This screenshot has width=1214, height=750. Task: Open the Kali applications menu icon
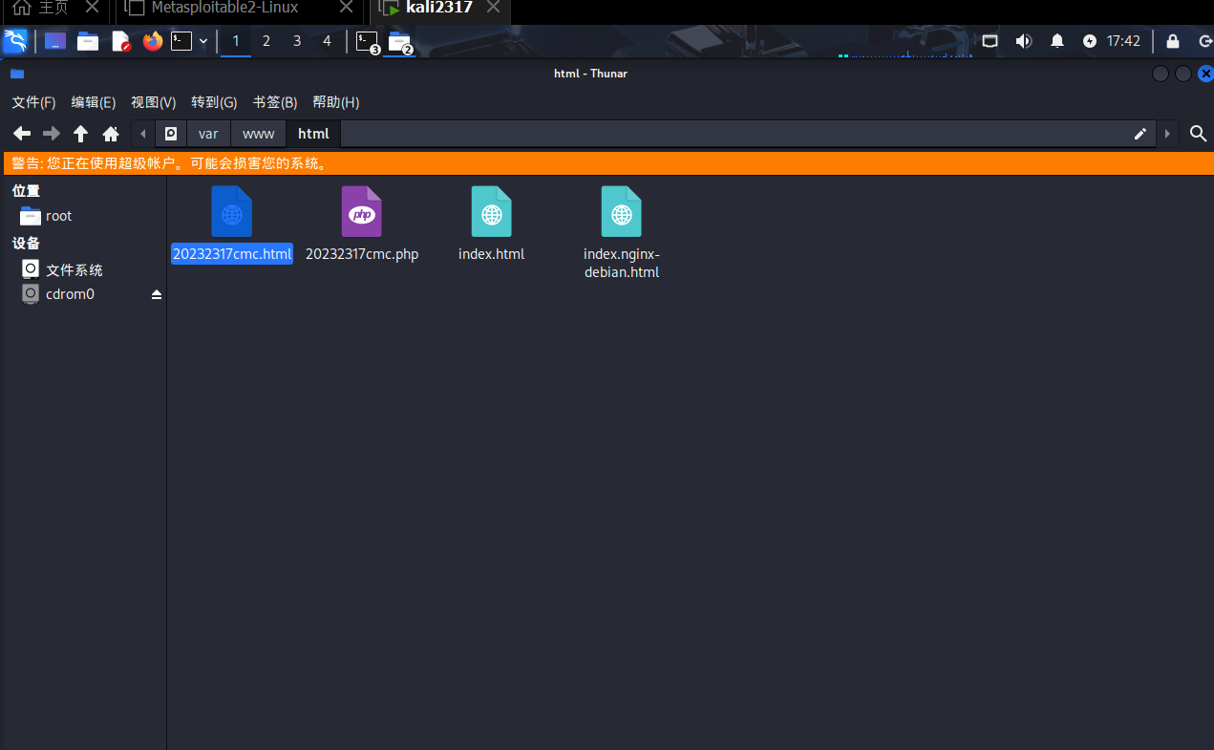click(15, 41)
